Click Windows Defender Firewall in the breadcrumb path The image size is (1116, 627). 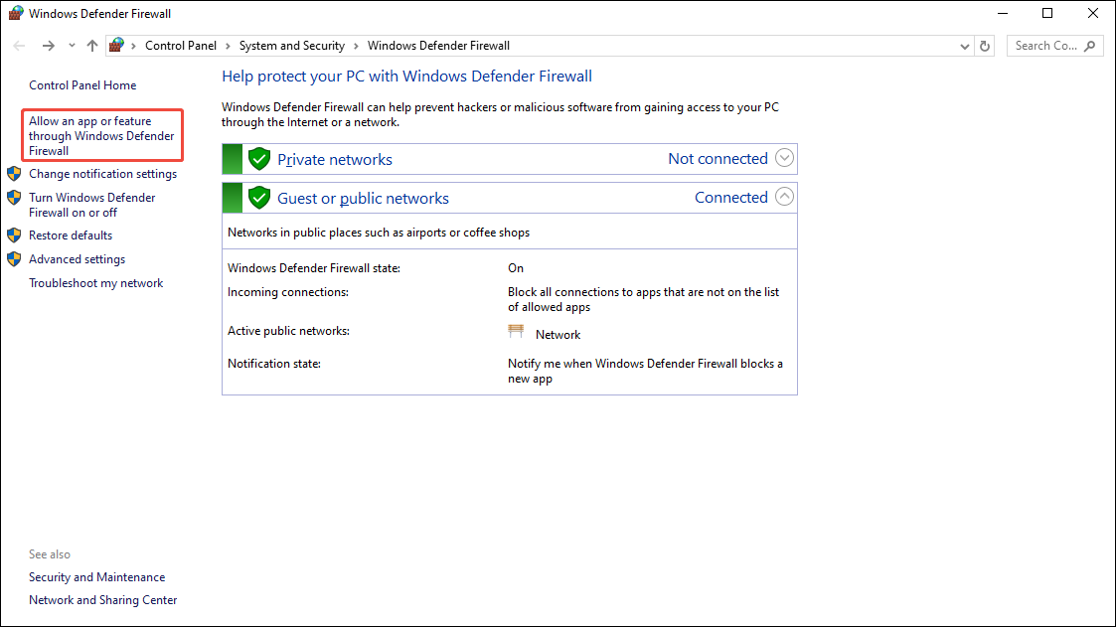[x=438, y=46]
